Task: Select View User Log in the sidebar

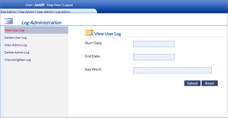Action: [14, 30]
